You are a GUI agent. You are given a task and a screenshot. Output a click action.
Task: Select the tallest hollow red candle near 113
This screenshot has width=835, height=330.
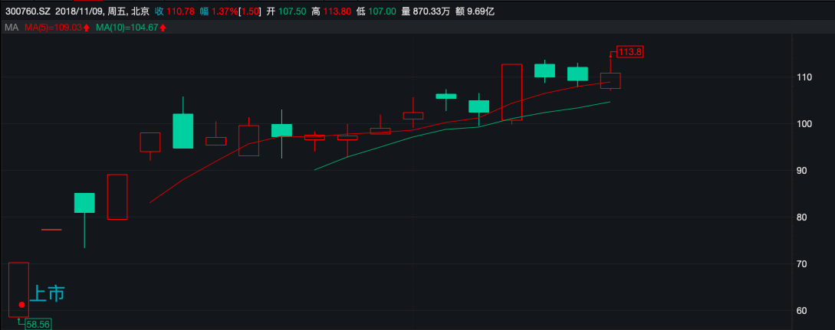point(511,92)
